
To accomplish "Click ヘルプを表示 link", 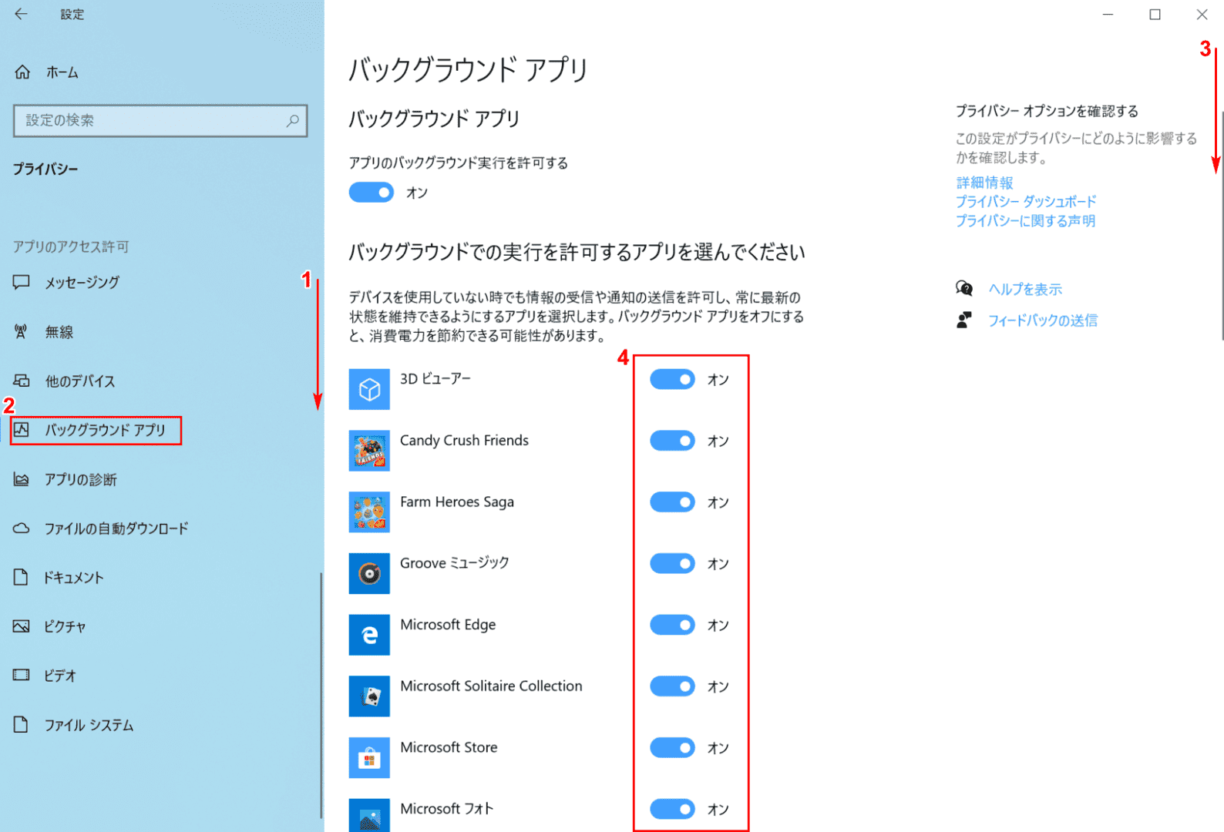I will tap(1025, 289).
